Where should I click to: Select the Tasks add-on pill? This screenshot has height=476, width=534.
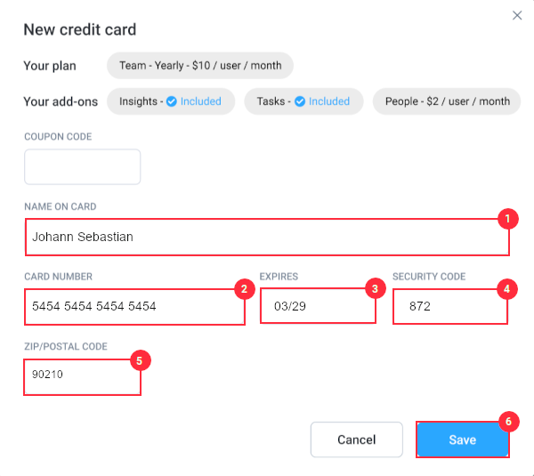303,101
